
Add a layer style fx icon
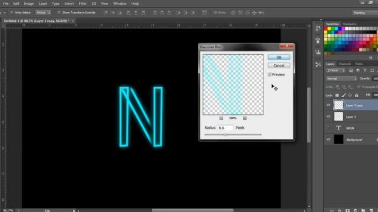coord(340,210)
